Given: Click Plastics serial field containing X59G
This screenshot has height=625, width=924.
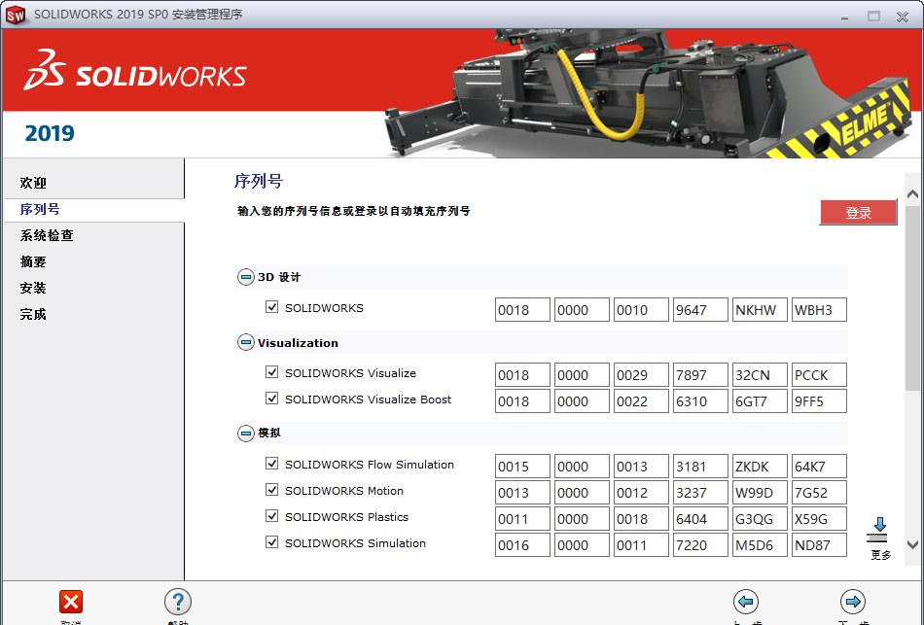Looking at the screenshot, I should [x=819, y=519].
